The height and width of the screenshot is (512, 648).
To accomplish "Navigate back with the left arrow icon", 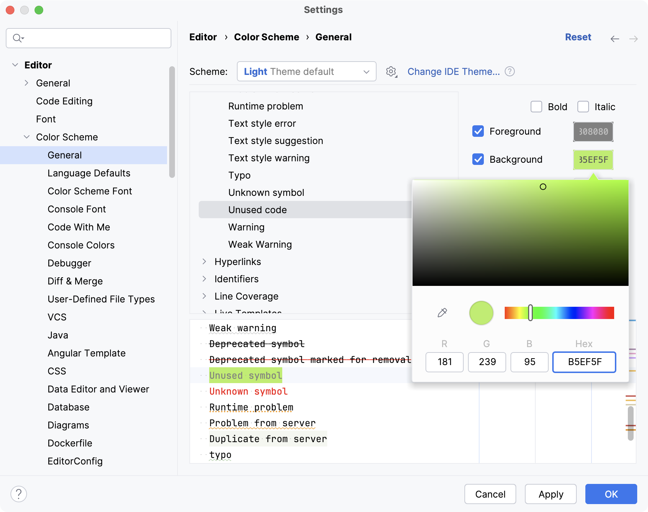I will pyautogui.click(x=614, y=39).
